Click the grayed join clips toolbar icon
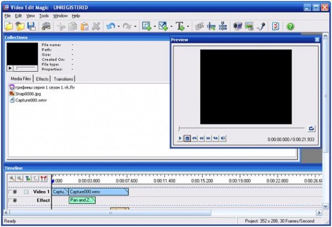The image size is (332, 227). click(199, 27)
